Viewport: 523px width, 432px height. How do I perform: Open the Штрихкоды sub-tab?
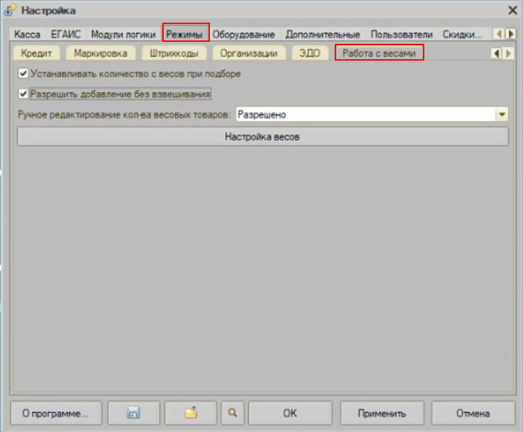(174, 53)
